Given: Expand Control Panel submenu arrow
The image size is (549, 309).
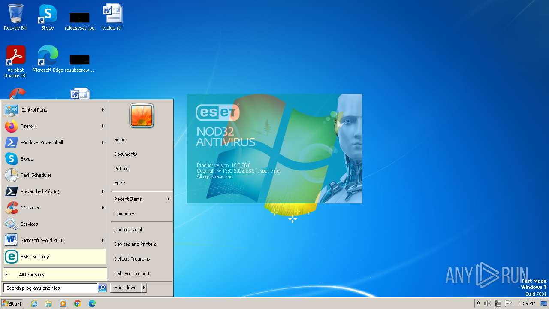Looking at the screenshot, I should point(103,110).
